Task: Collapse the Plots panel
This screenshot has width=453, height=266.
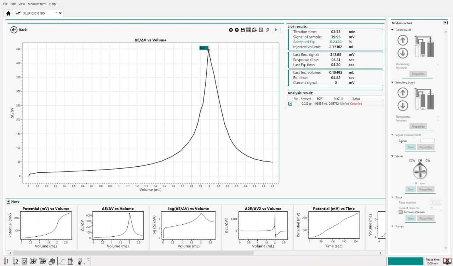Action: click(x=8, y=202)
